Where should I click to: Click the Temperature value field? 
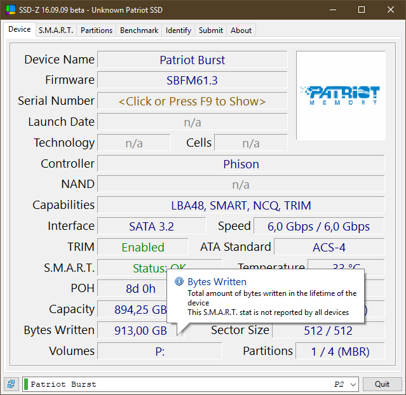pos(346,265)
